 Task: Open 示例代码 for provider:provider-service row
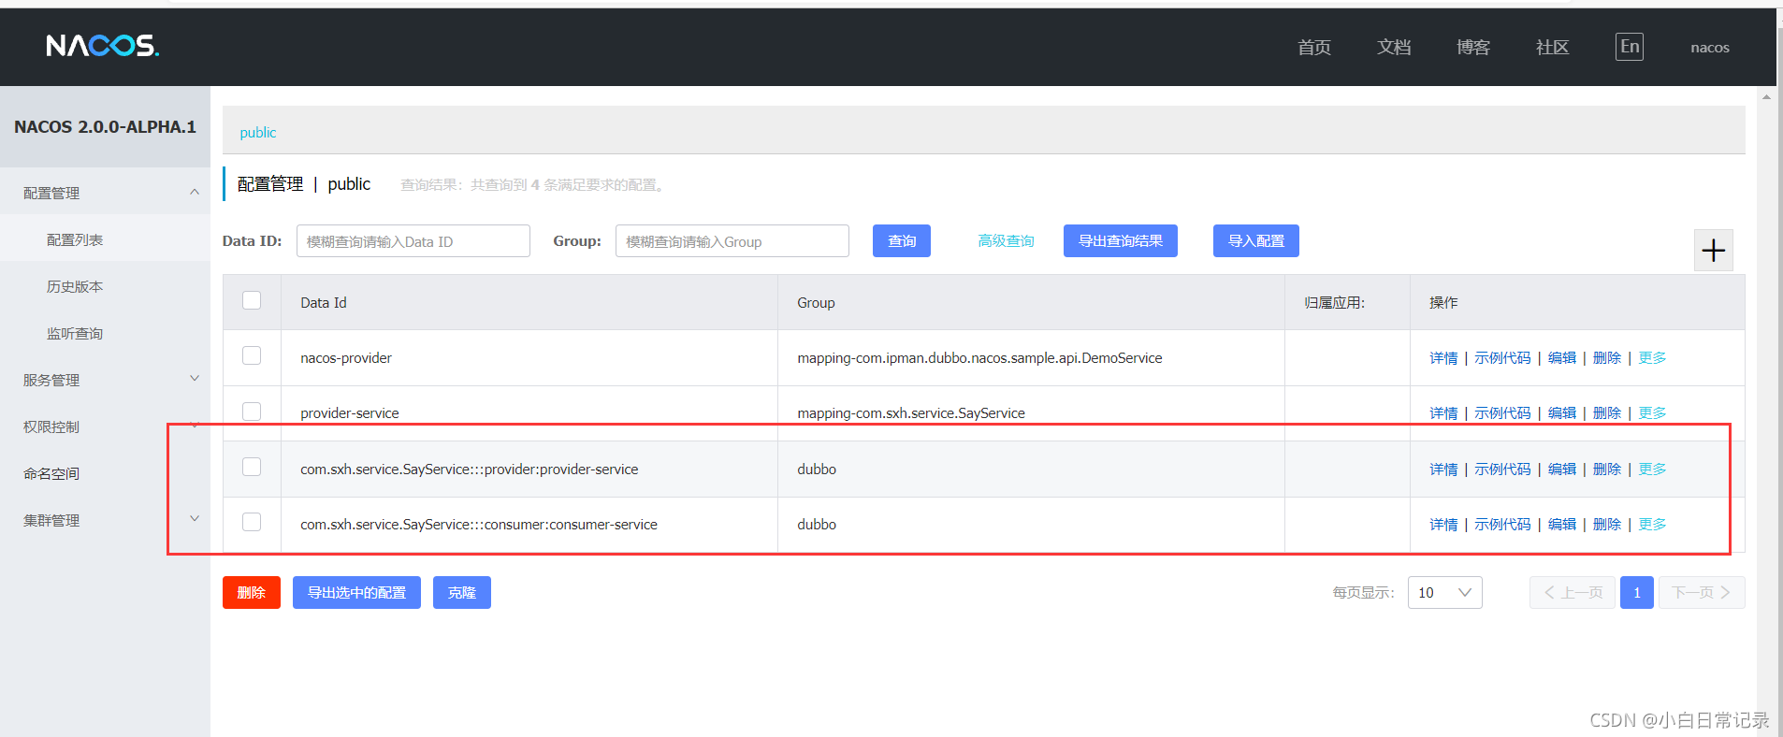(1502, 470)
